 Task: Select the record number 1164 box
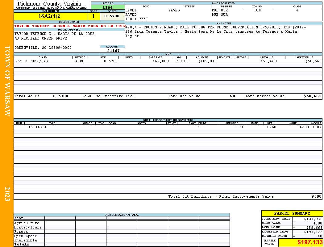point(108,7)
